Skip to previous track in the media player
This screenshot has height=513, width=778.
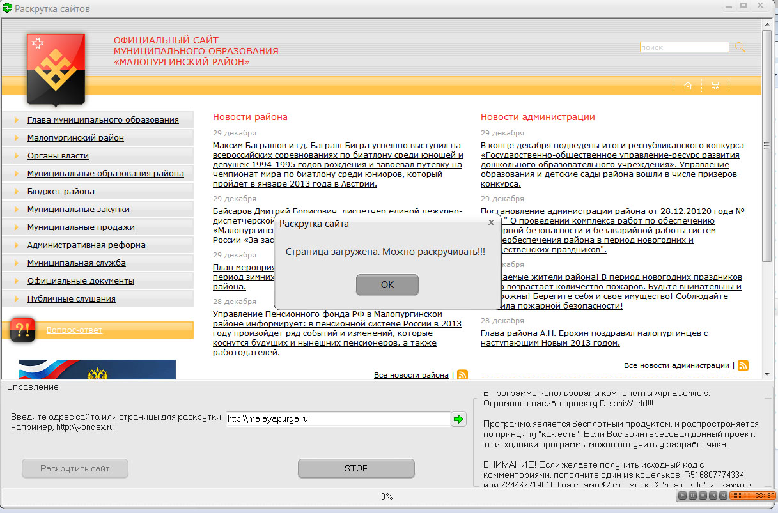713,495
